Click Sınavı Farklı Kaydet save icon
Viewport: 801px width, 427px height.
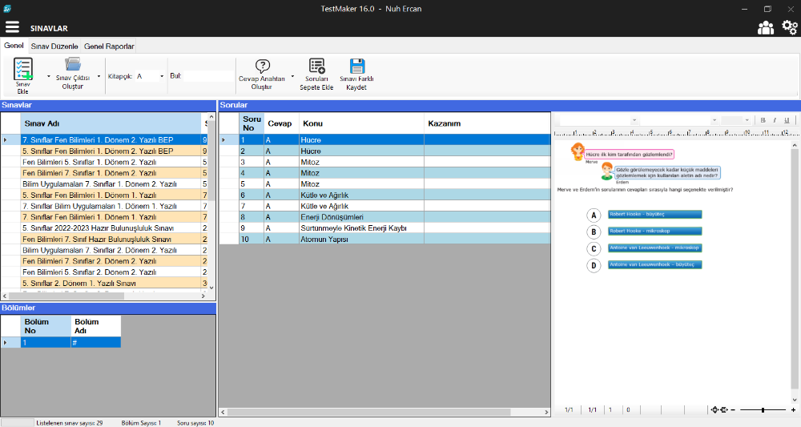pyautogui.click(x=356, y=66)
